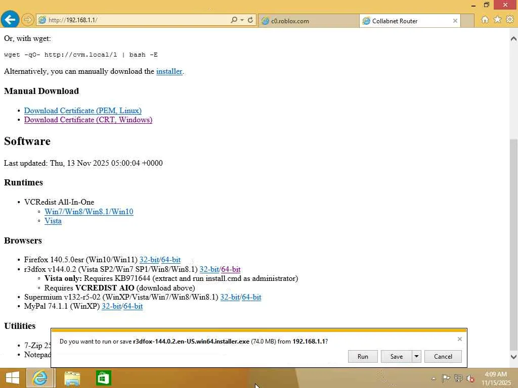Download Certificate (CRT, Windows) link
The image size is (518, 388).
click(x=88, y=120)
